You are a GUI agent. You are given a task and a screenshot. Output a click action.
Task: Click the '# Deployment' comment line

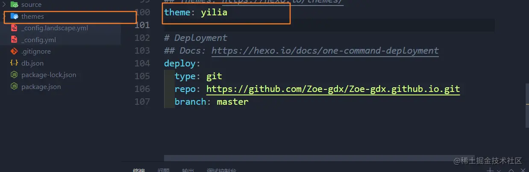(x=196, y=38)
